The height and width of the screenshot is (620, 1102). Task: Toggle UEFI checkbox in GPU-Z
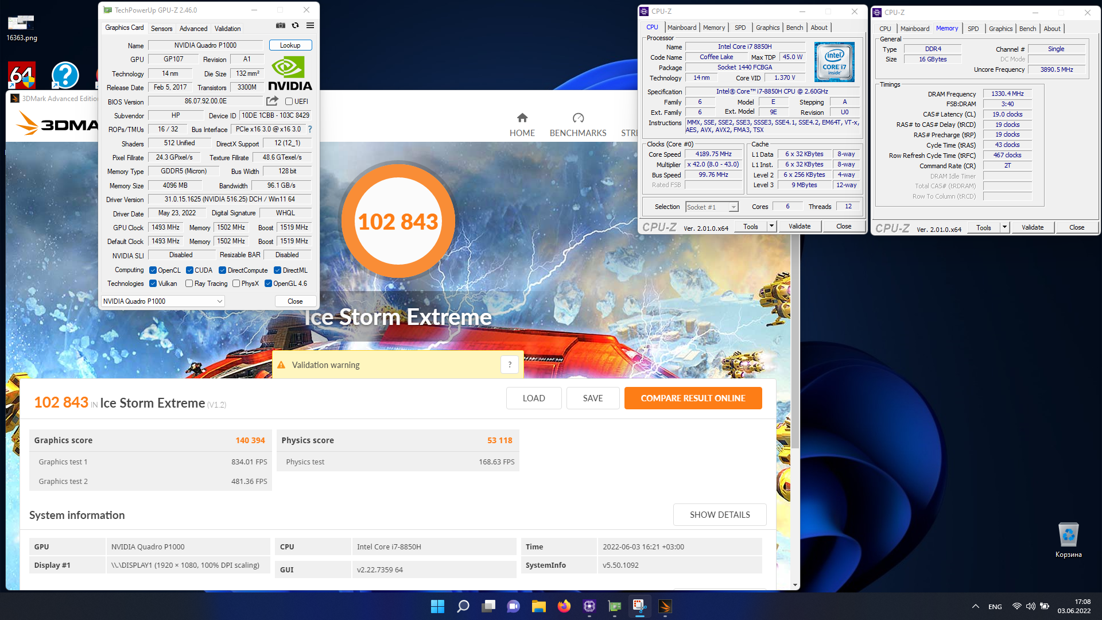(x=289, y=102)
